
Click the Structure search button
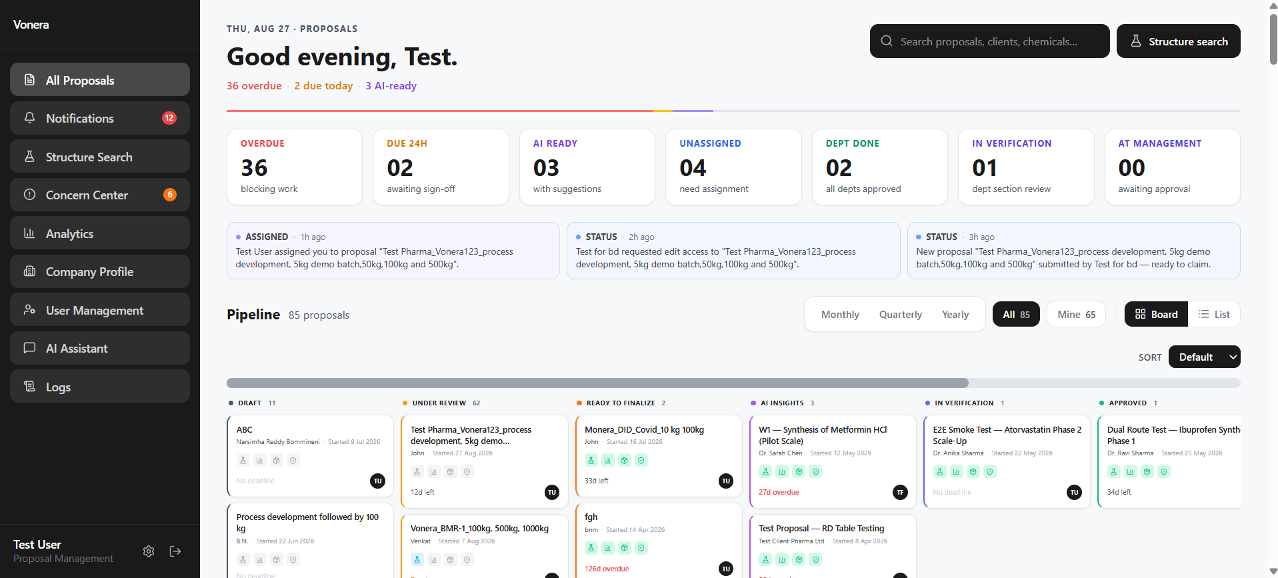(x=1178, y=41)
